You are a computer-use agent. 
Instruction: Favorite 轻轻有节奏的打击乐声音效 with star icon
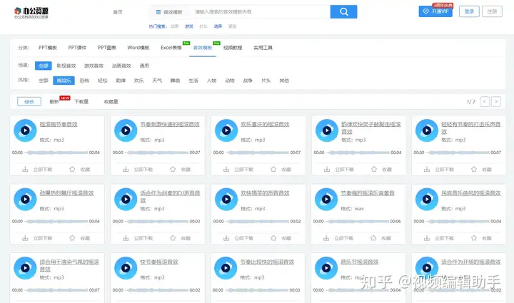click(474, 169)
